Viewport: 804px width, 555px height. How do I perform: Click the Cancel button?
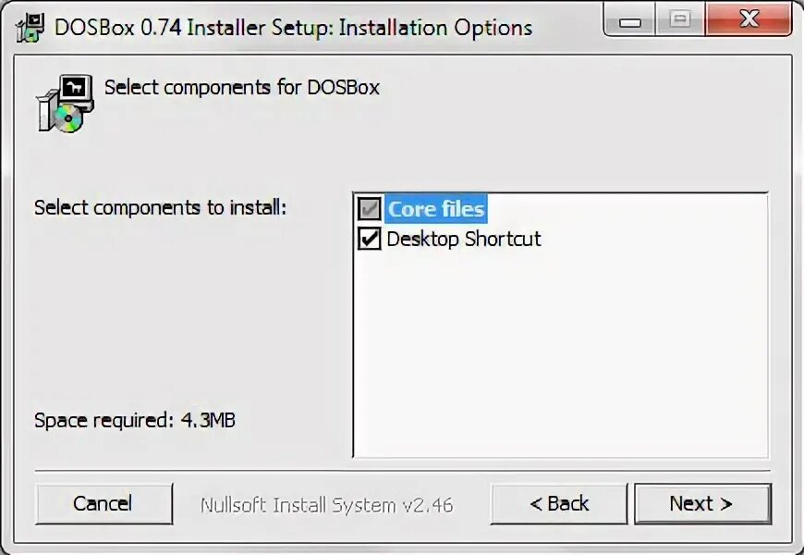click(104, 503)
